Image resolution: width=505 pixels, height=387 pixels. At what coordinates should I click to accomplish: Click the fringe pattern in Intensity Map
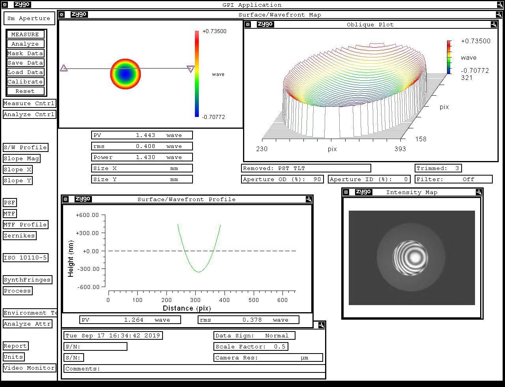[x=411, y=258]
